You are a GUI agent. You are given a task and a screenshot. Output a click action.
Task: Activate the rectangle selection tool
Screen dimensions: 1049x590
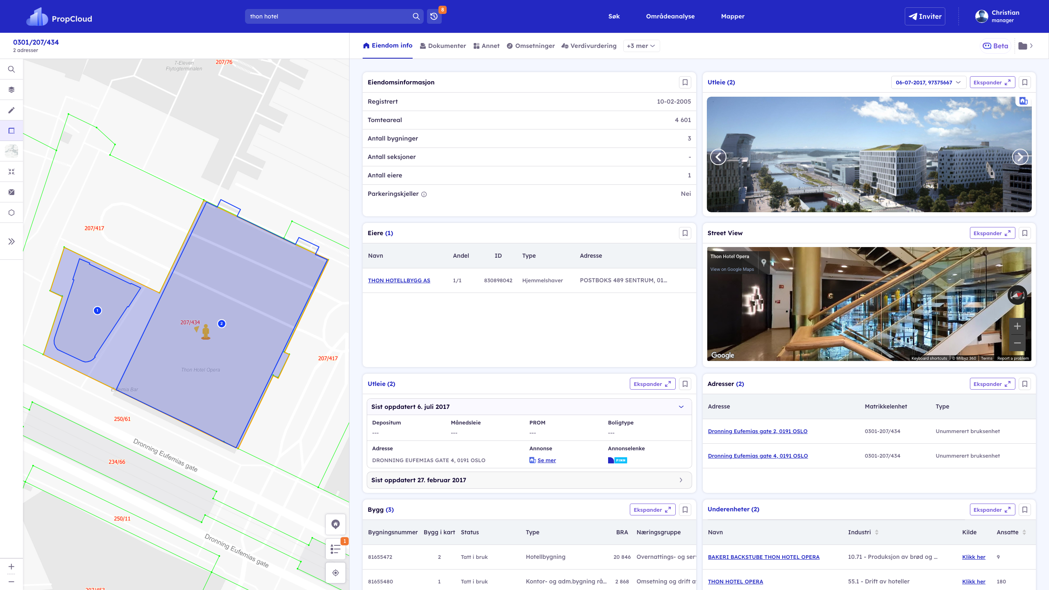tap(11, 131)
